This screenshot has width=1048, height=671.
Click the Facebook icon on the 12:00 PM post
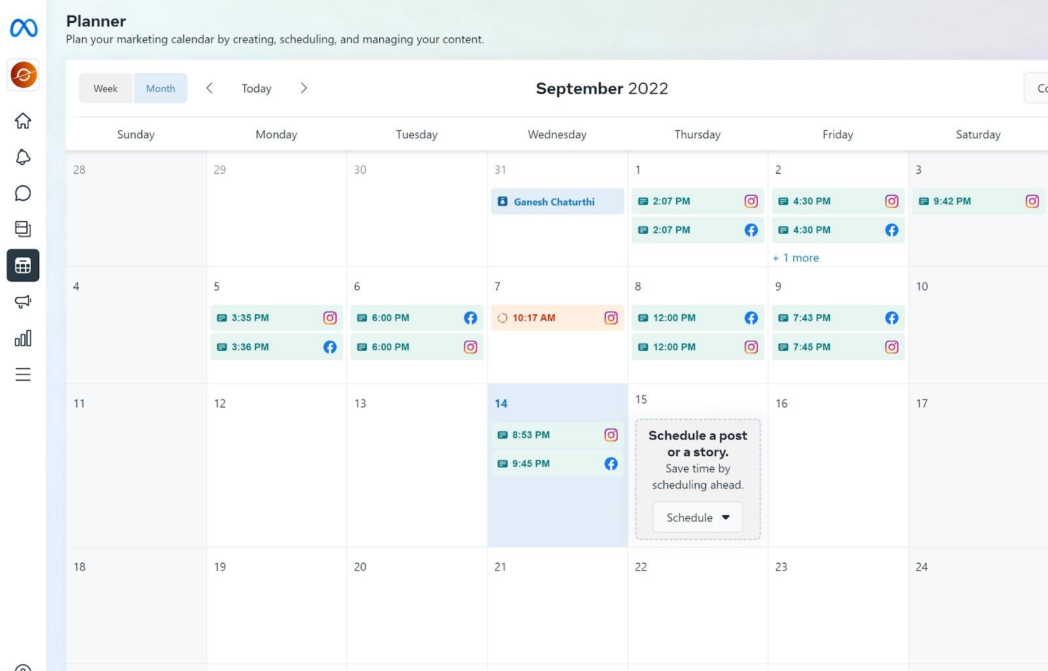tap(751, 317)
